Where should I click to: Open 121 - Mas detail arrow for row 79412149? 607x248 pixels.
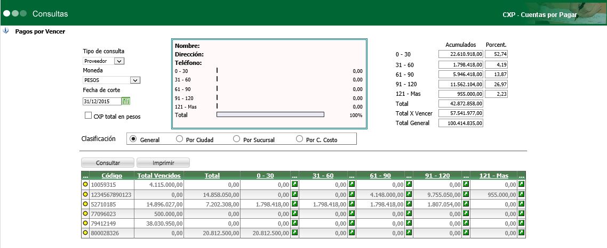522,223
